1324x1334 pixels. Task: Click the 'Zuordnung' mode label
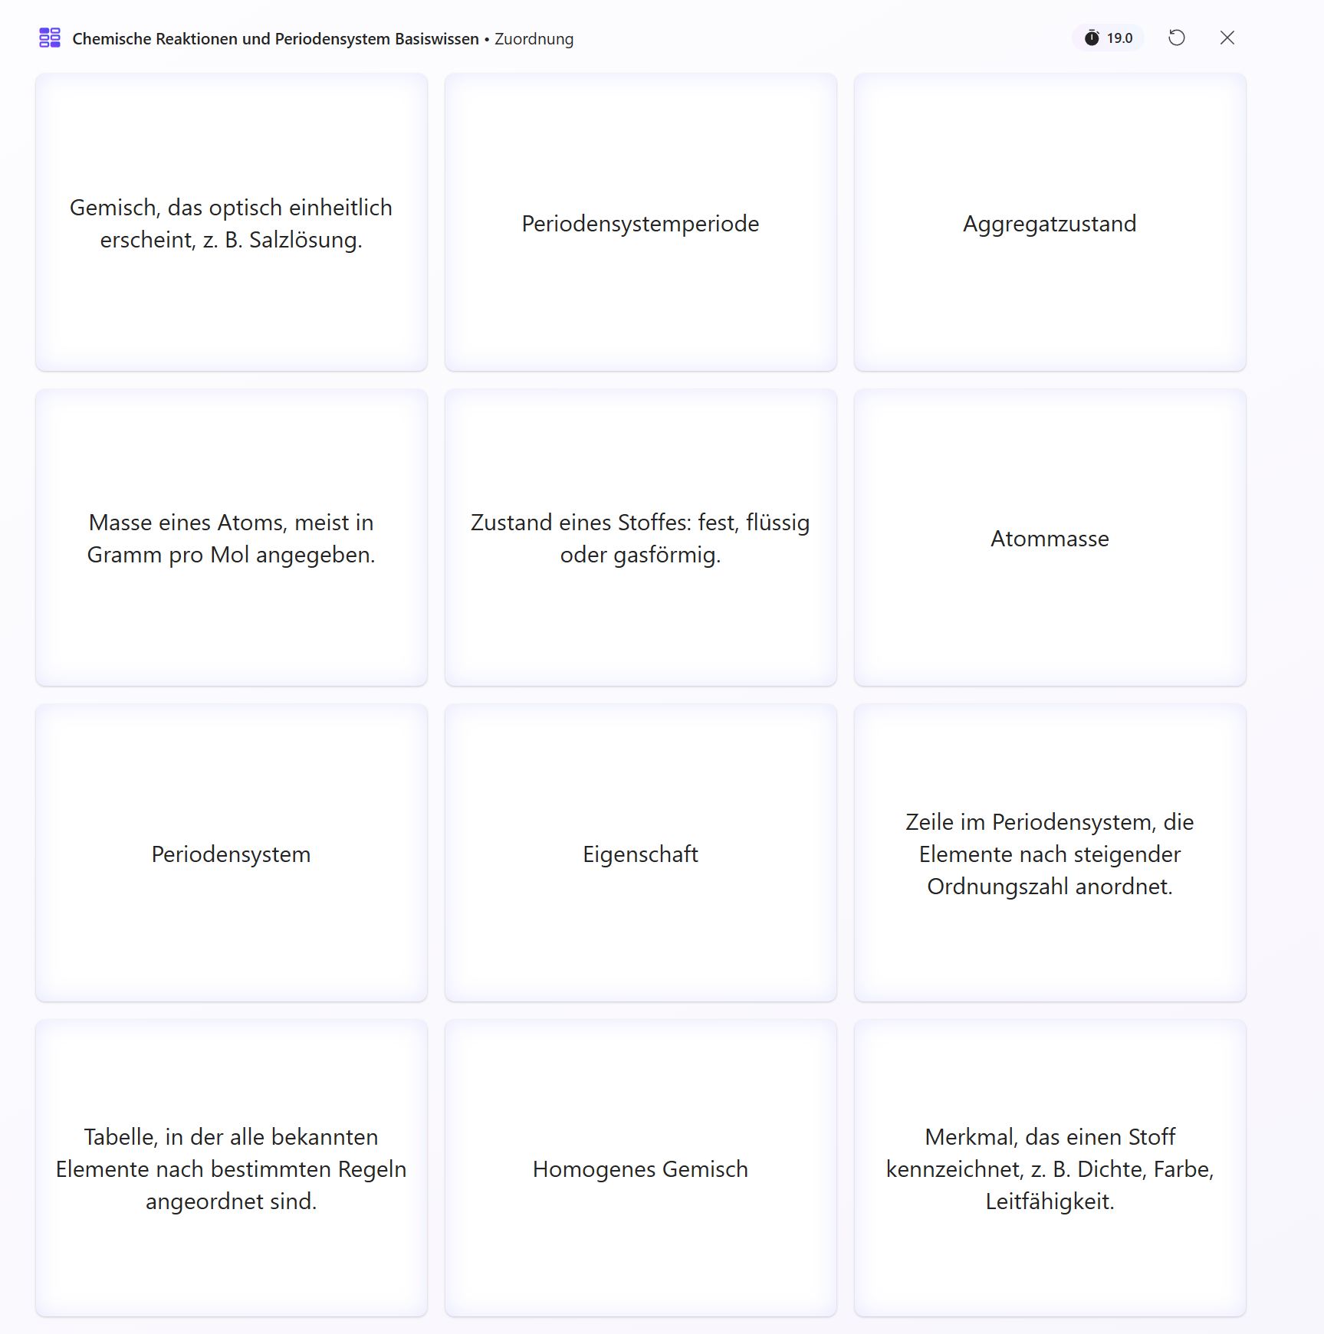(534, 38)
